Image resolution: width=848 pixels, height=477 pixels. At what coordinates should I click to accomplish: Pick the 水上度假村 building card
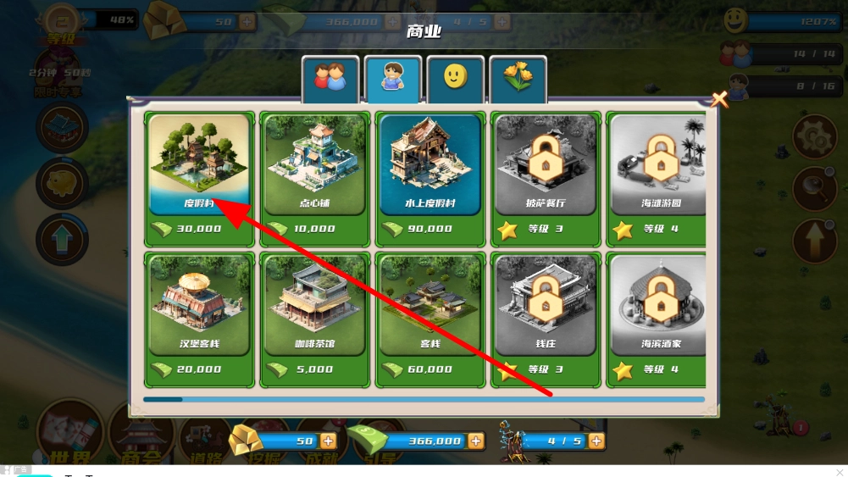[x=430, y=179]
